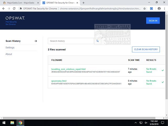The width and height of the screenshot is (168, 126).
Task: Click '8 minutes ago' scan time
Action: coord(133,82)
